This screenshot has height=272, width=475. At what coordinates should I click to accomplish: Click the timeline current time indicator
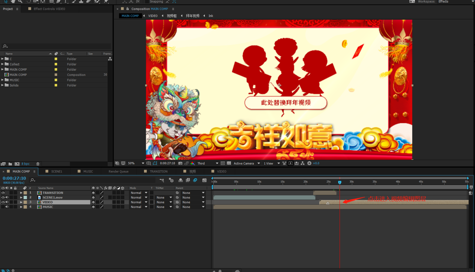[x=340, y=182]
